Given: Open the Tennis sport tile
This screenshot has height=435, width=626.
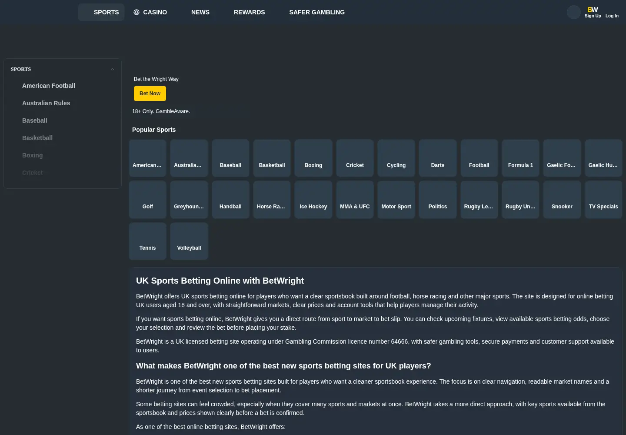Looking at the screenshot, I should point(147,241).
